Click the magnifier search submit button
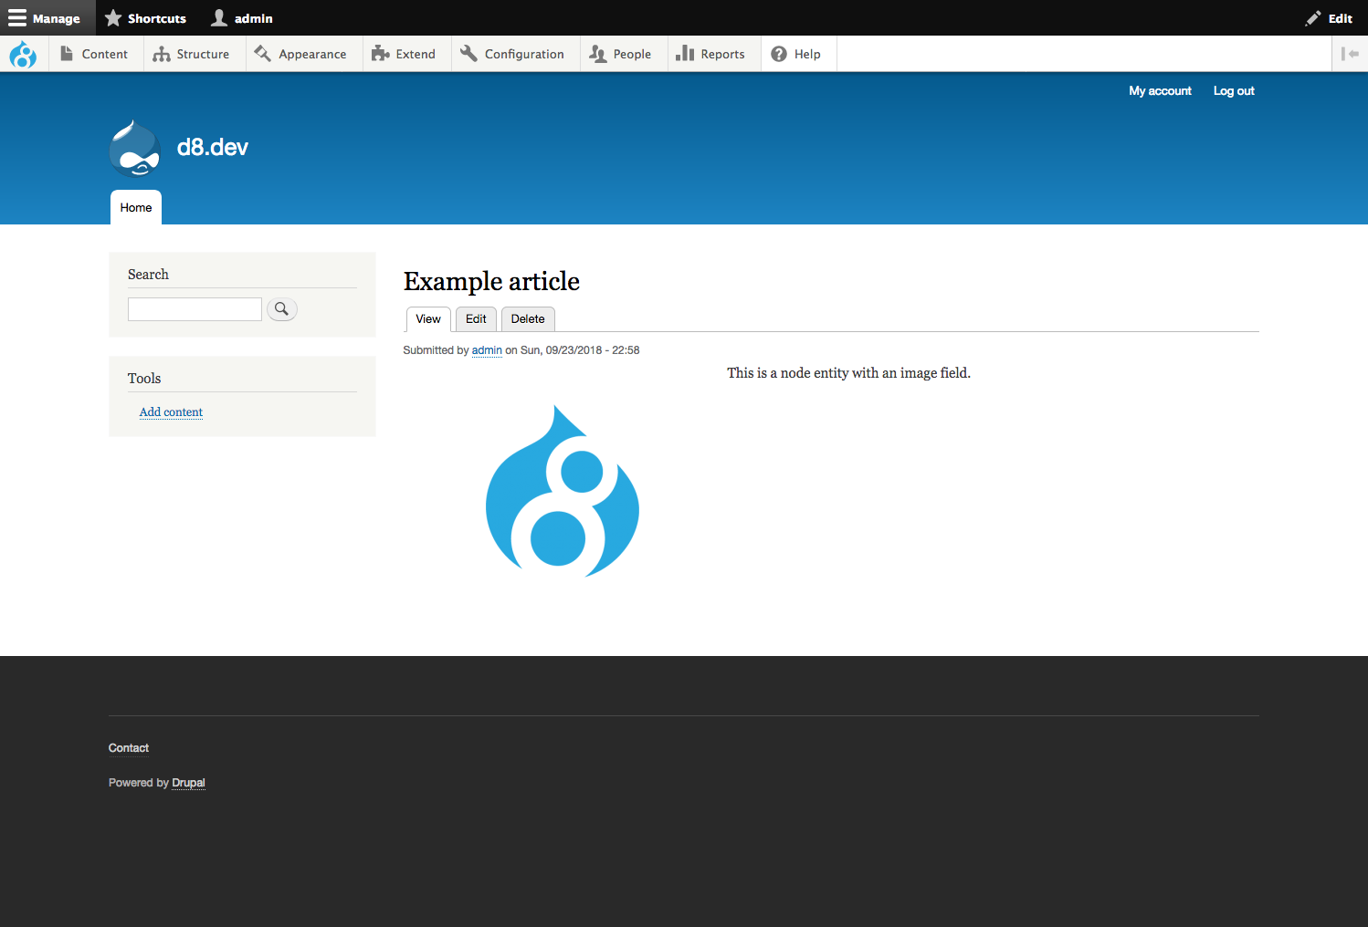The image size is (1368, 927). tap(282, 309)
